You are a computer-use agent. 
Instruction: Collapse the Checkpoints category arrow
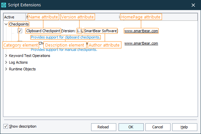click(x=6, y=24)
